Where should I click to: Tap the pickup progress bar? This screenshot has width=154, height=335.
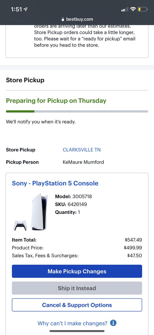pos(77,111)
